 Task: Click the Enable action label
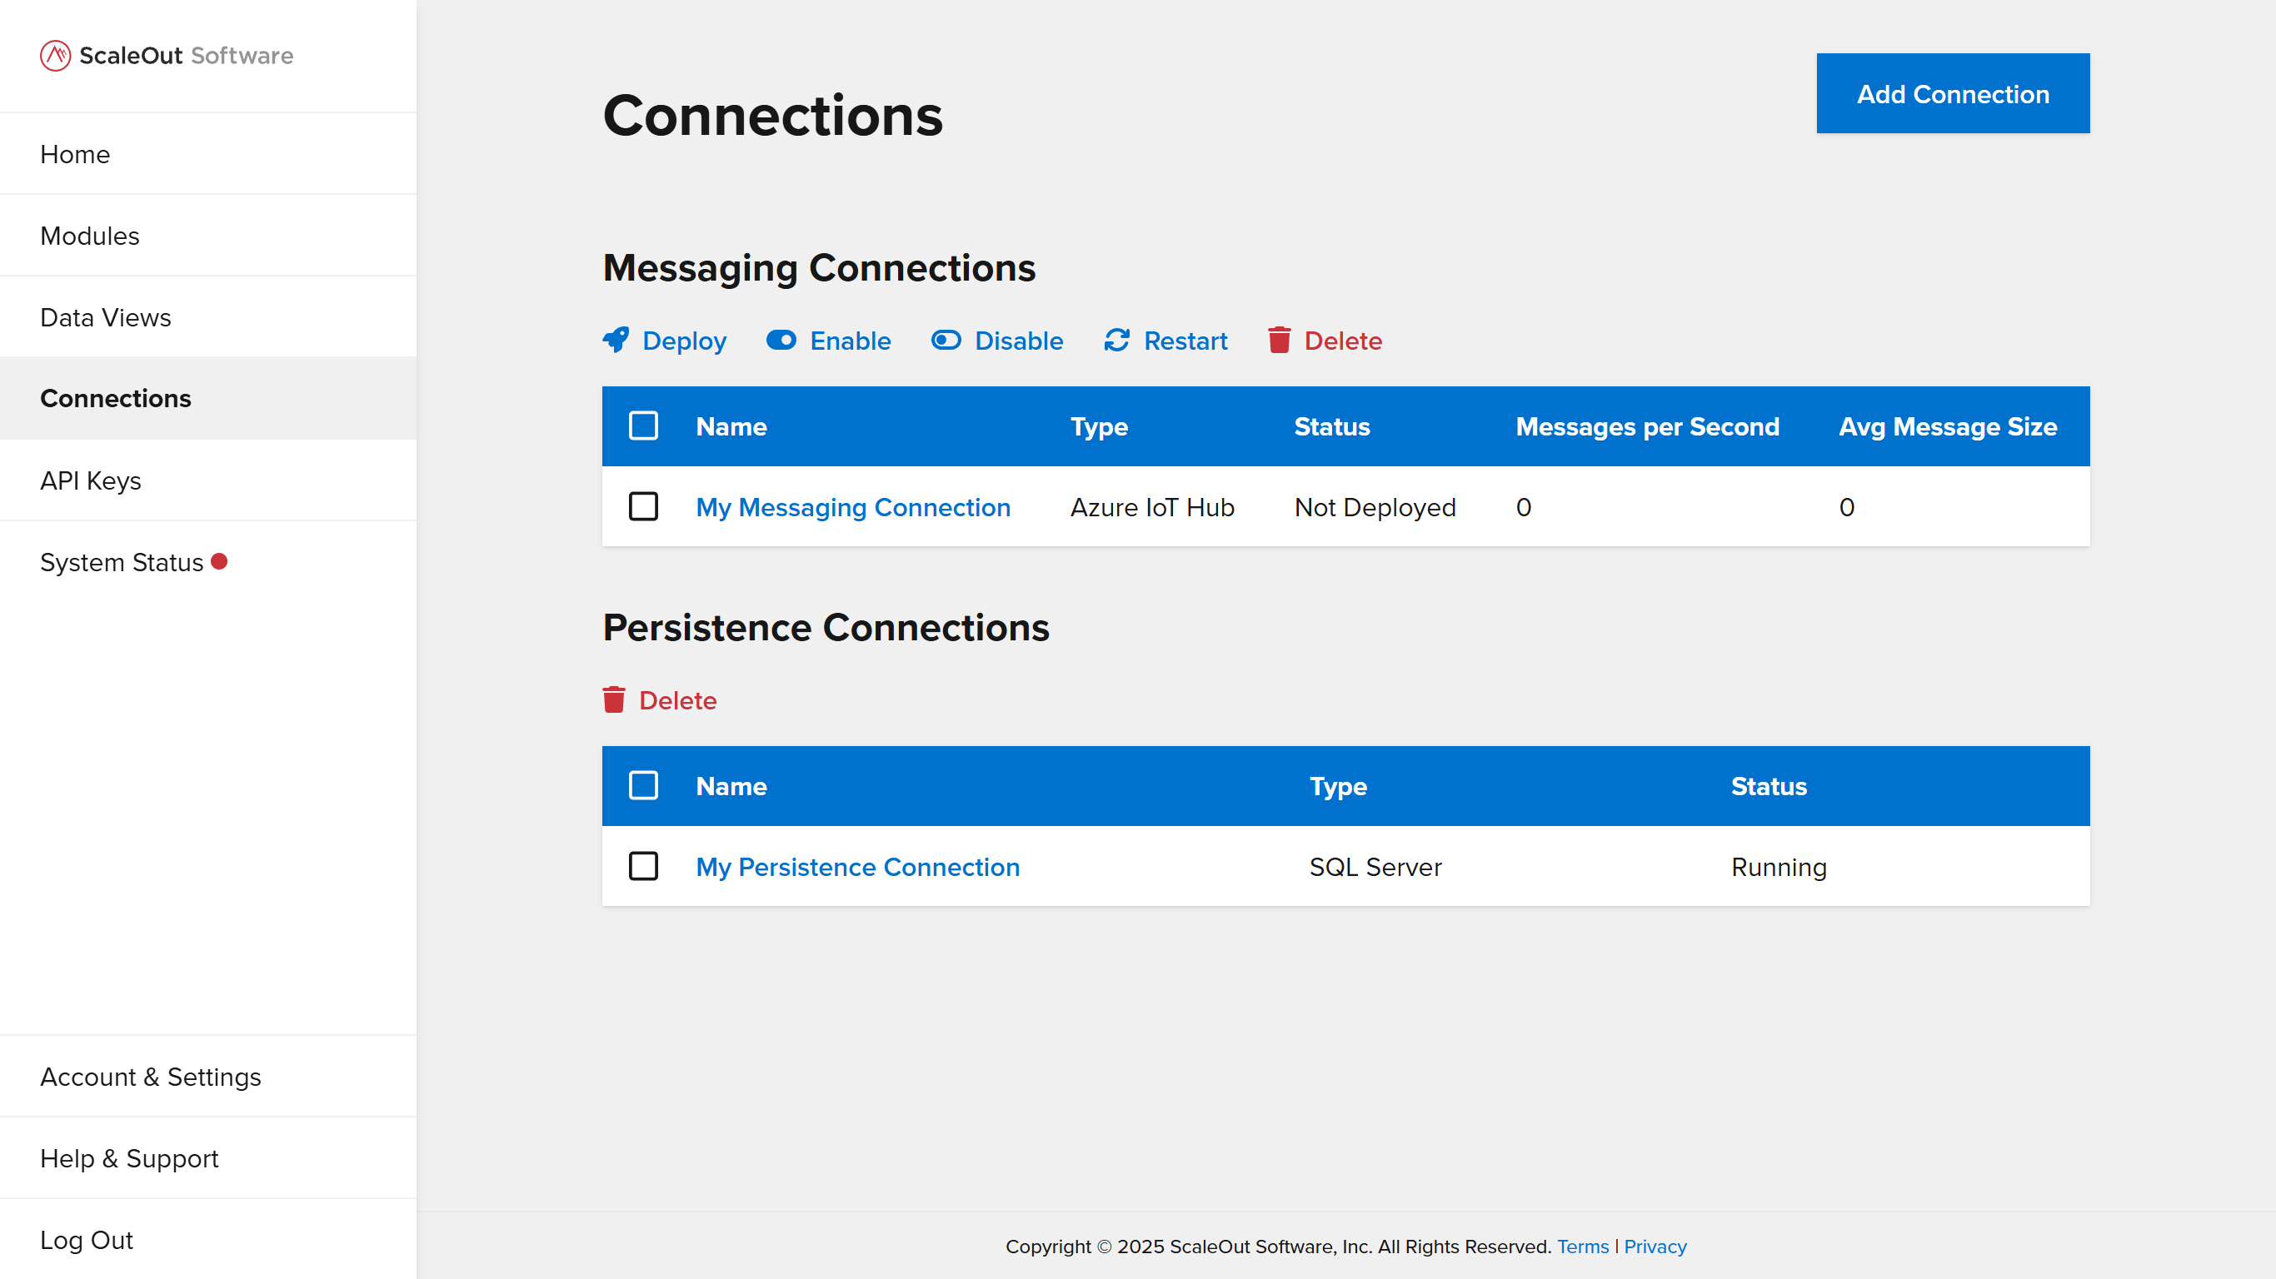pos(850,341)
